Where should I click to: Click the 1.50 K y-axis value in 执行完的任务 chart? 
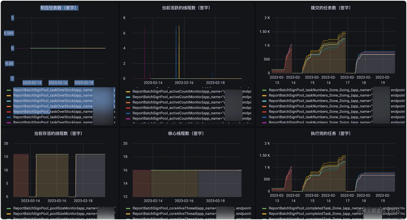pyautogui.click(x=265, y=156)
